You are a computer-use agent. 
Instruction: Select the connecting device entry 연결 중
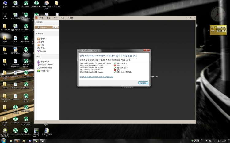point(43,27)
